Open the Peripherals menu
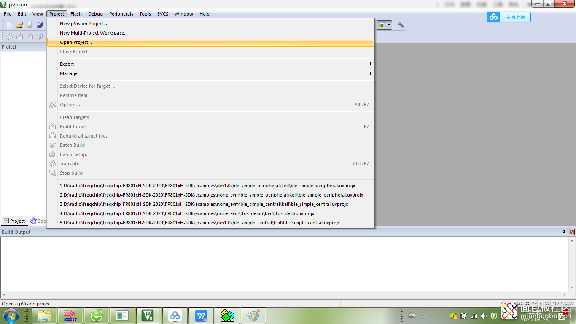This screenshot has width=576, height=324. (x=121, y=14)
